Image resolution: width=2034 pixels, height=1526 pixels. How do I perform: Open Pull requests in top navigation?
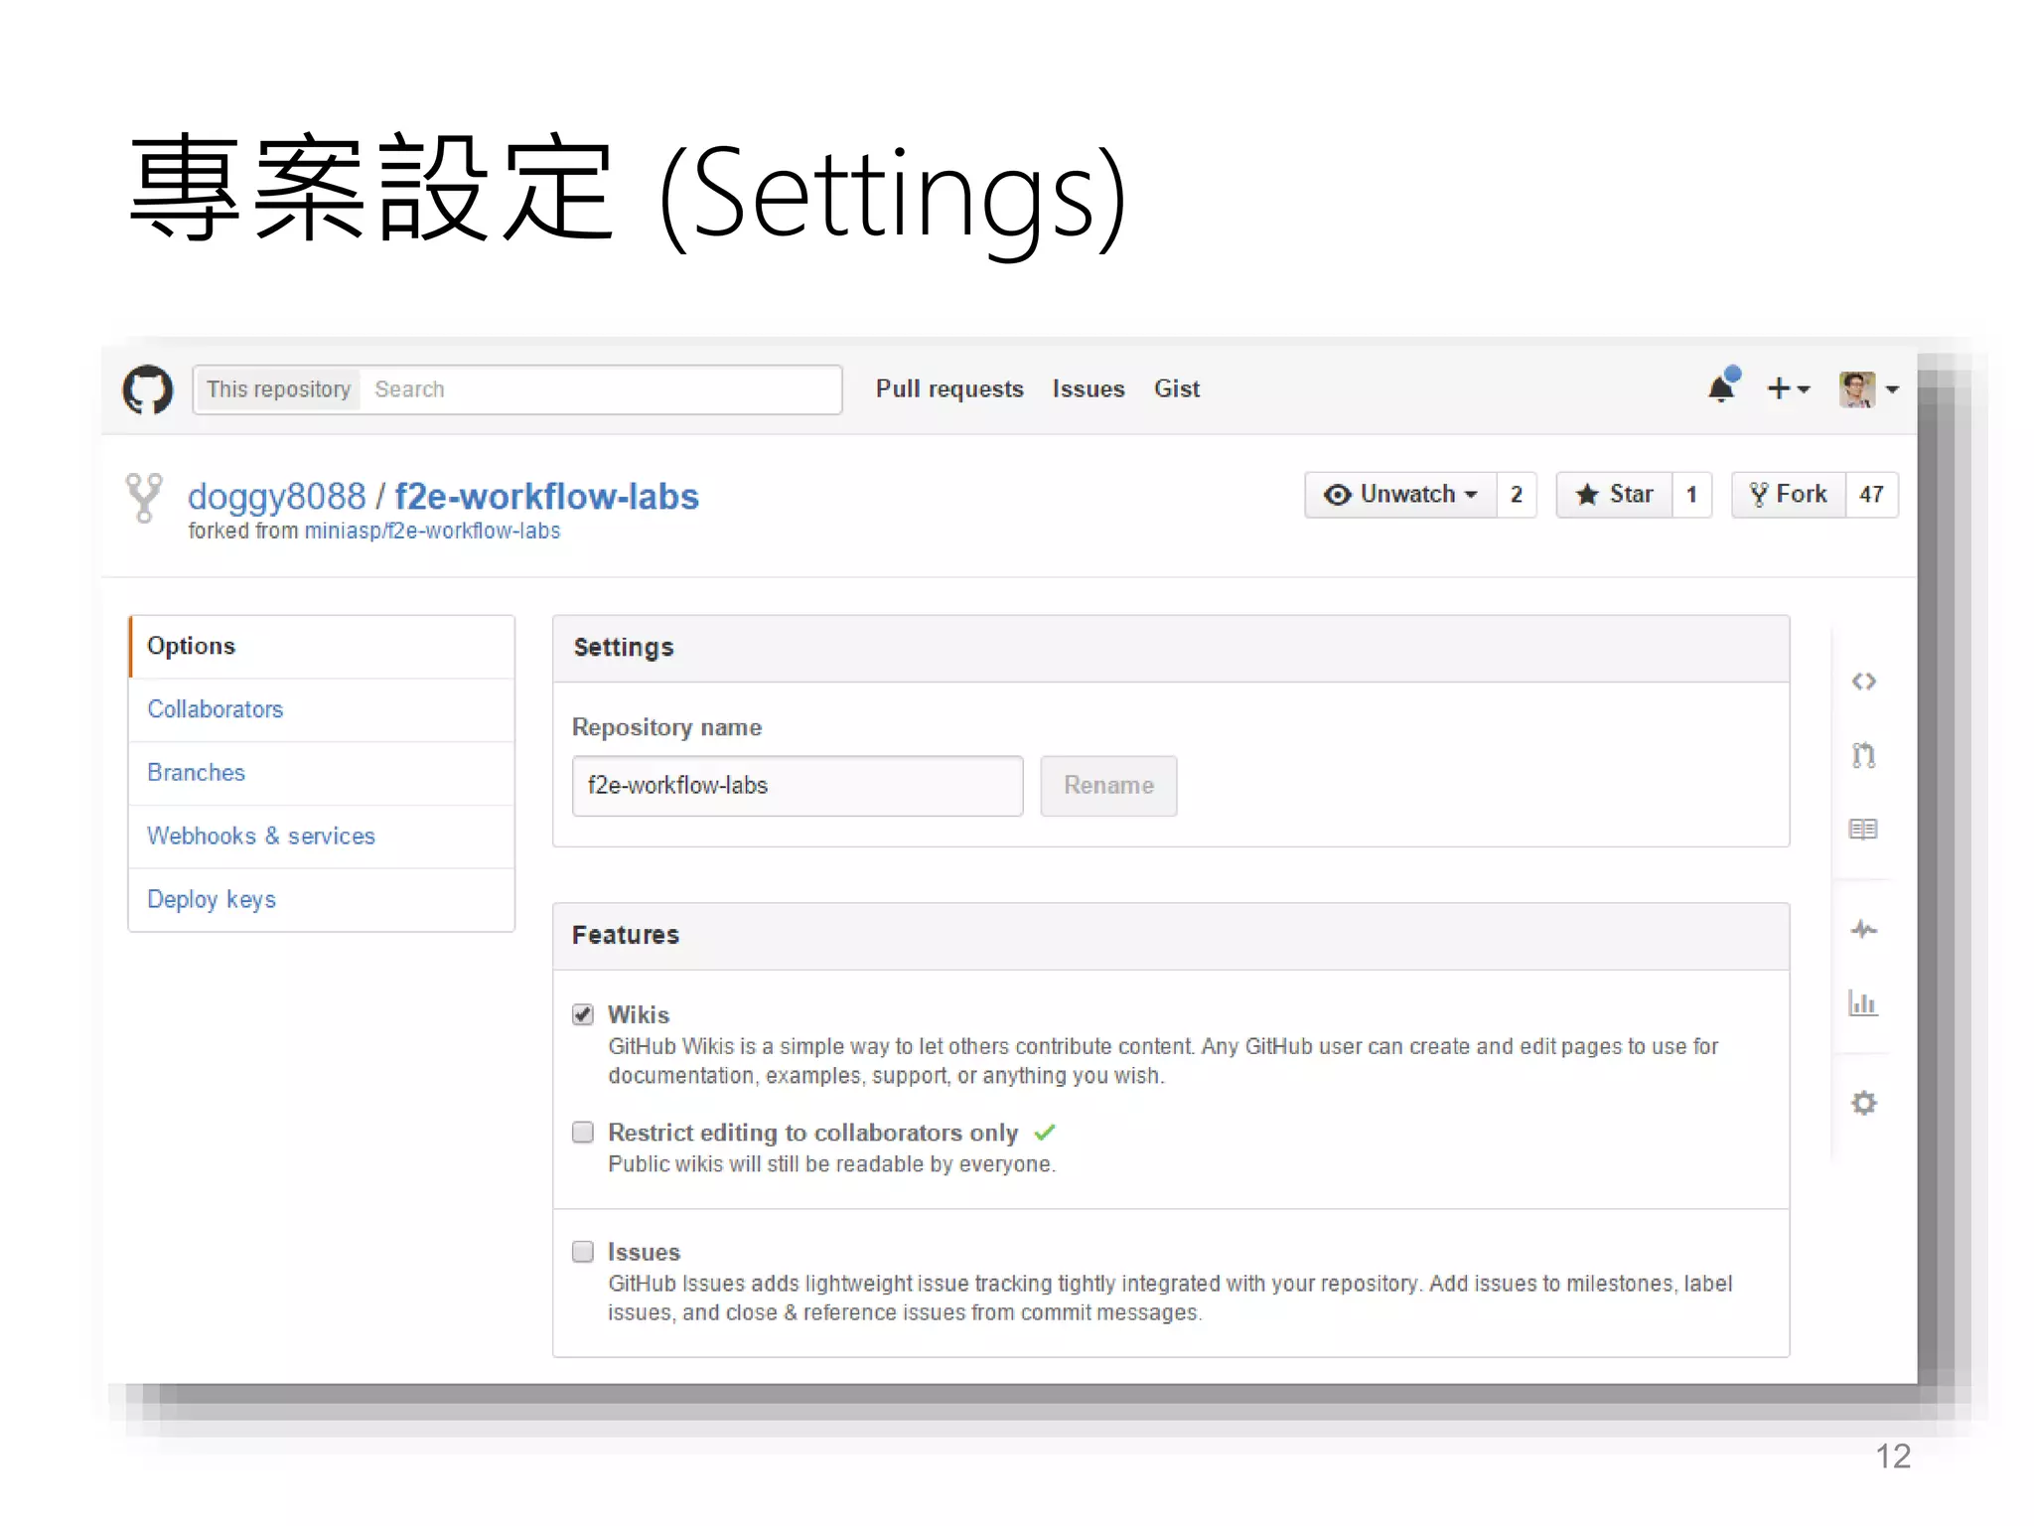[949, 389]
